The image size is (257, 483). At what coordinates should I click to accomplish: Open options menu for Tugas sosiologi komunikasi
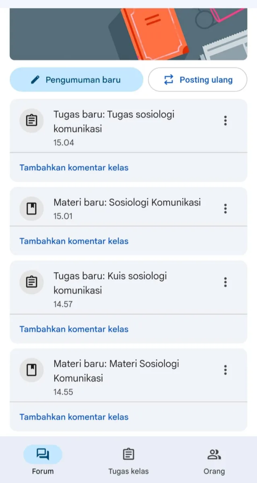pyautogui.click(x=225, y=120)
